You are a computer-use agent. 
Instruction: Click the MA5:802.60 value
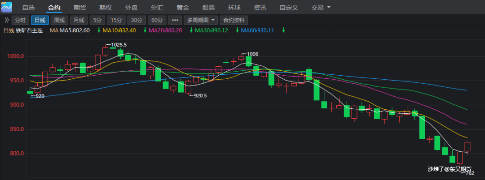75,30
